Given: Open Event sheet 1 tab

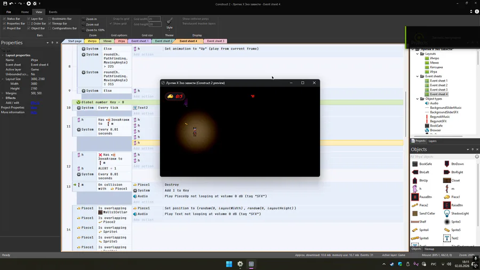Looking at the screenshot, I should pyautogui.click(x=140, y=41).
